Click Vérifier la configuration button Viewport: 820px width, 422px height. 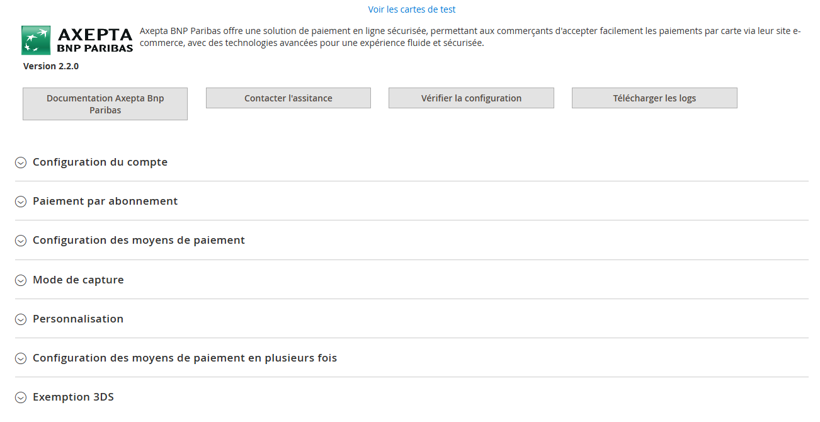[471, 98]
